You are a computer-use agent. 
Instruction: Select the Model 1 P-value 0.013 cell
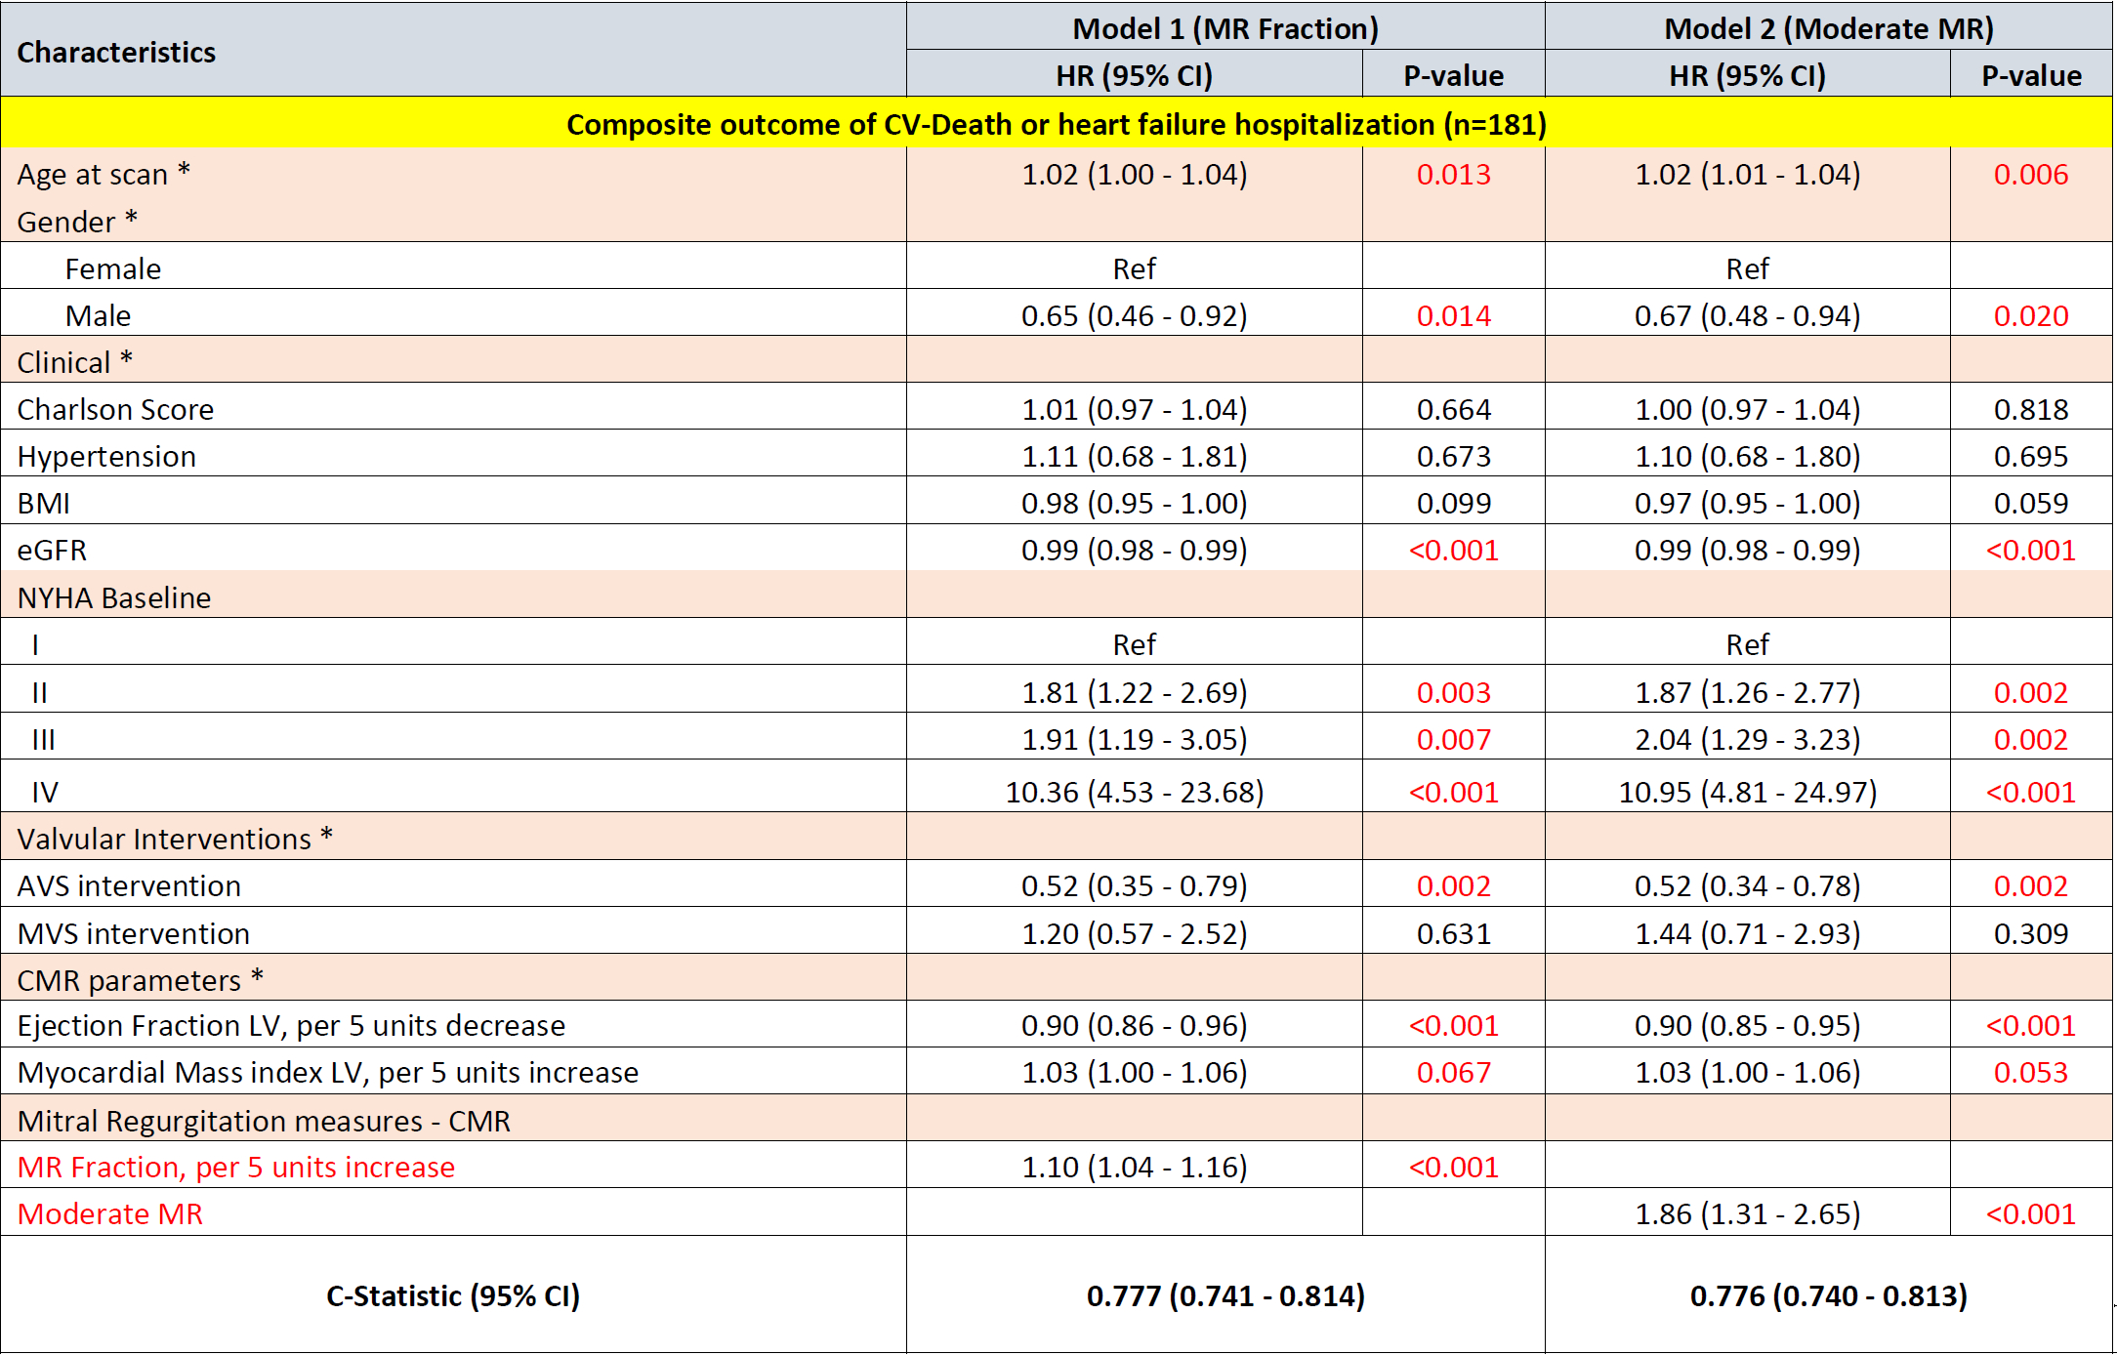click(1453, 174)
